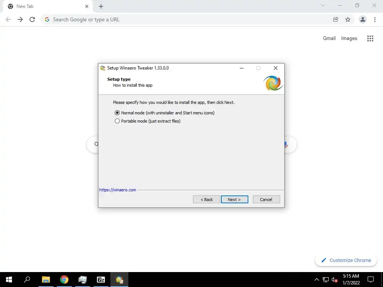Close the New Tab tab

(x=87, y=6)
